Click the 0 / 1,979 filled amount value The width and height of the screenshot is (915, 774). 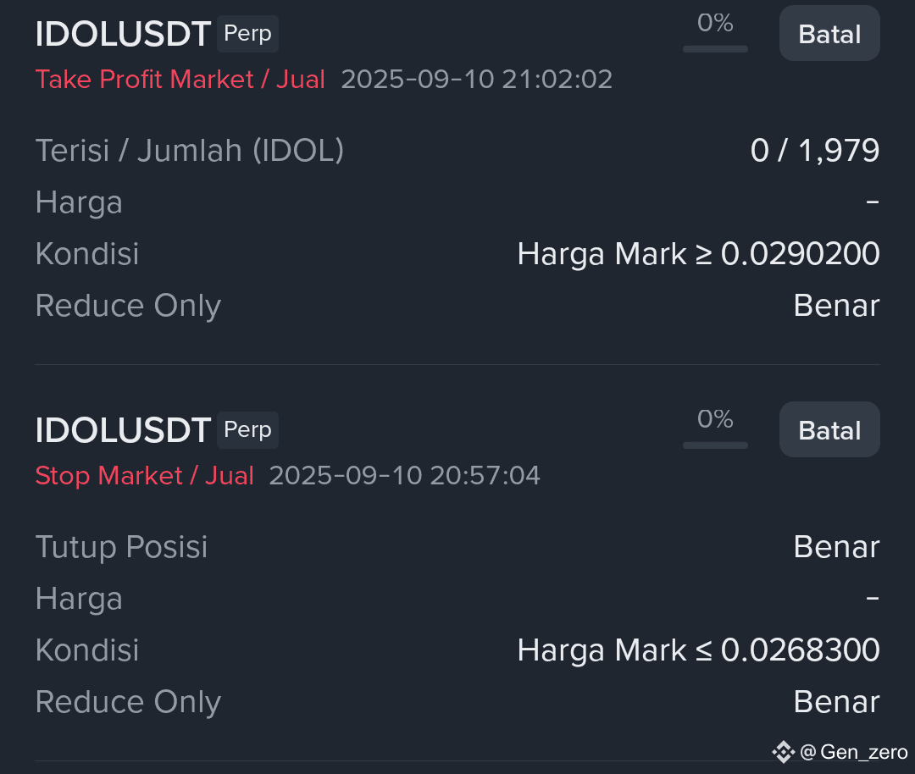click(x=815, y=151)
